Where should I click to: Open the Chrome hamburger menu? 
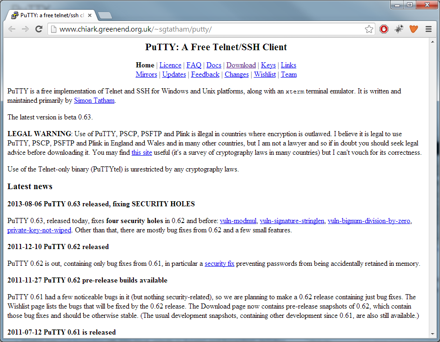pyautogui.click(x=428, y=29)
